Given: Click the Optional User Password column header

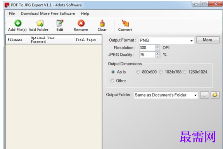Looking at the screenshot, I should point(51,40).
